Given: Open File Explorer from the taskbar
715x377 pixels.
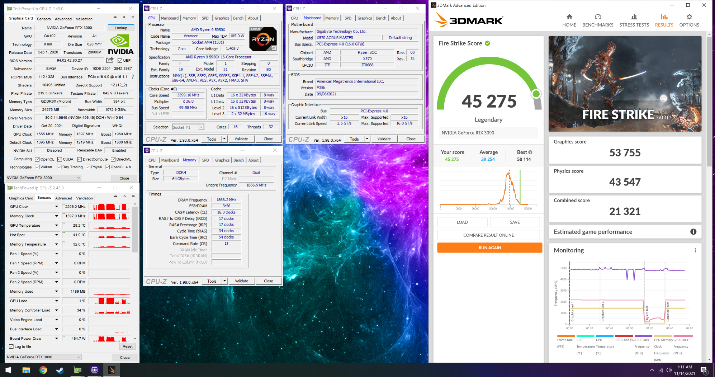Looking at the screenshot, I should 26,370.
